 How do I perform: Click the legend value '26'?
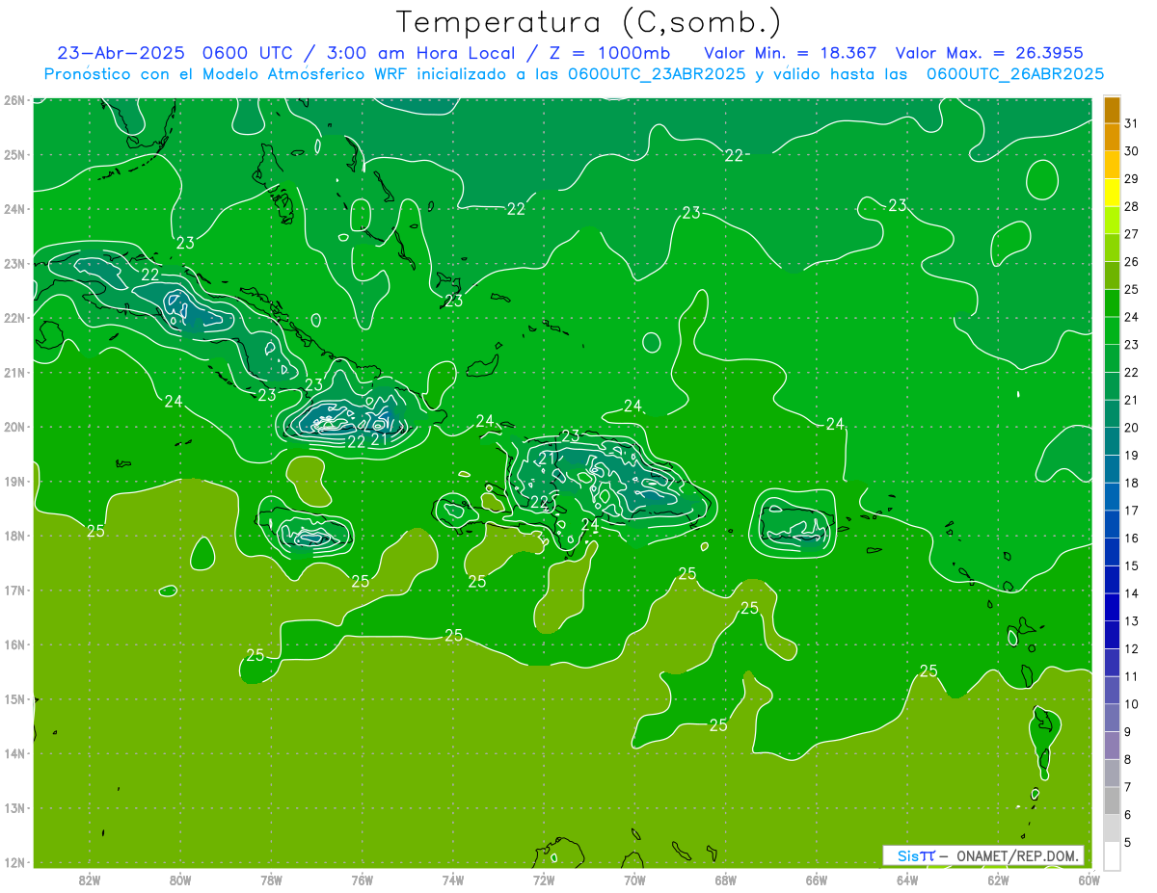click(1132, 261)
